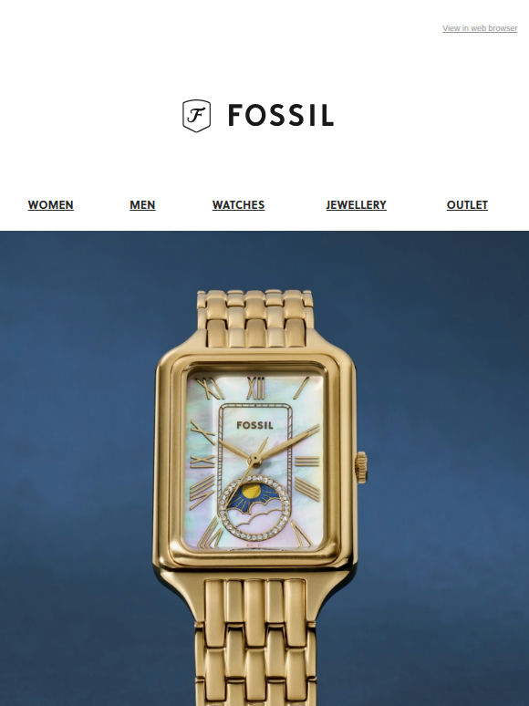Click the center of the watch hands

pyautogui.click(x=254, y=460)
